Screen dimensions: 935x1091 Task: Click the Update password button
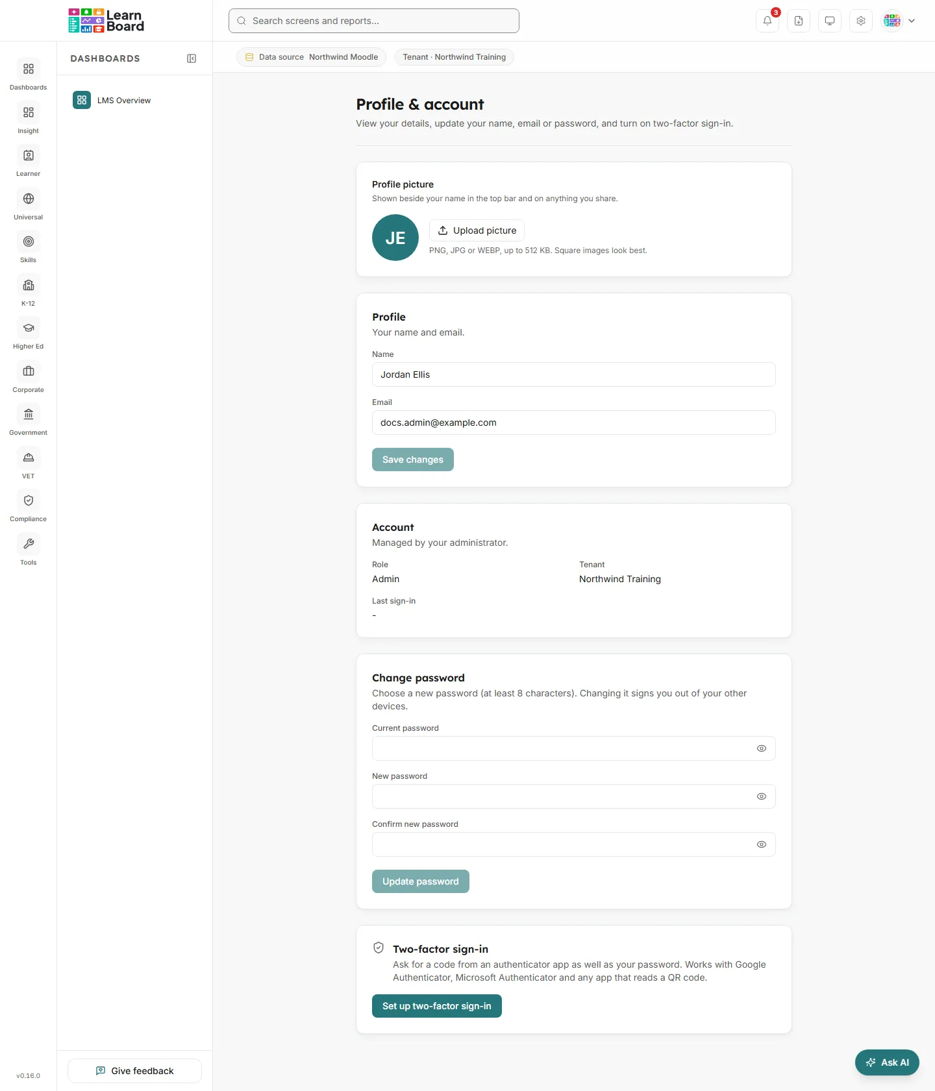[x=421, y=881]
